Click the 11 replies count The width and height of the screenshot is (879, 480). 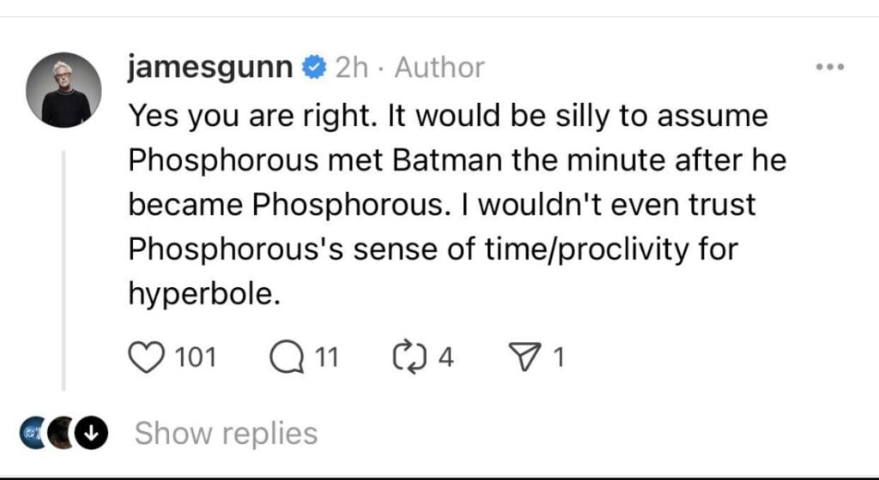[x=327, y=357]
